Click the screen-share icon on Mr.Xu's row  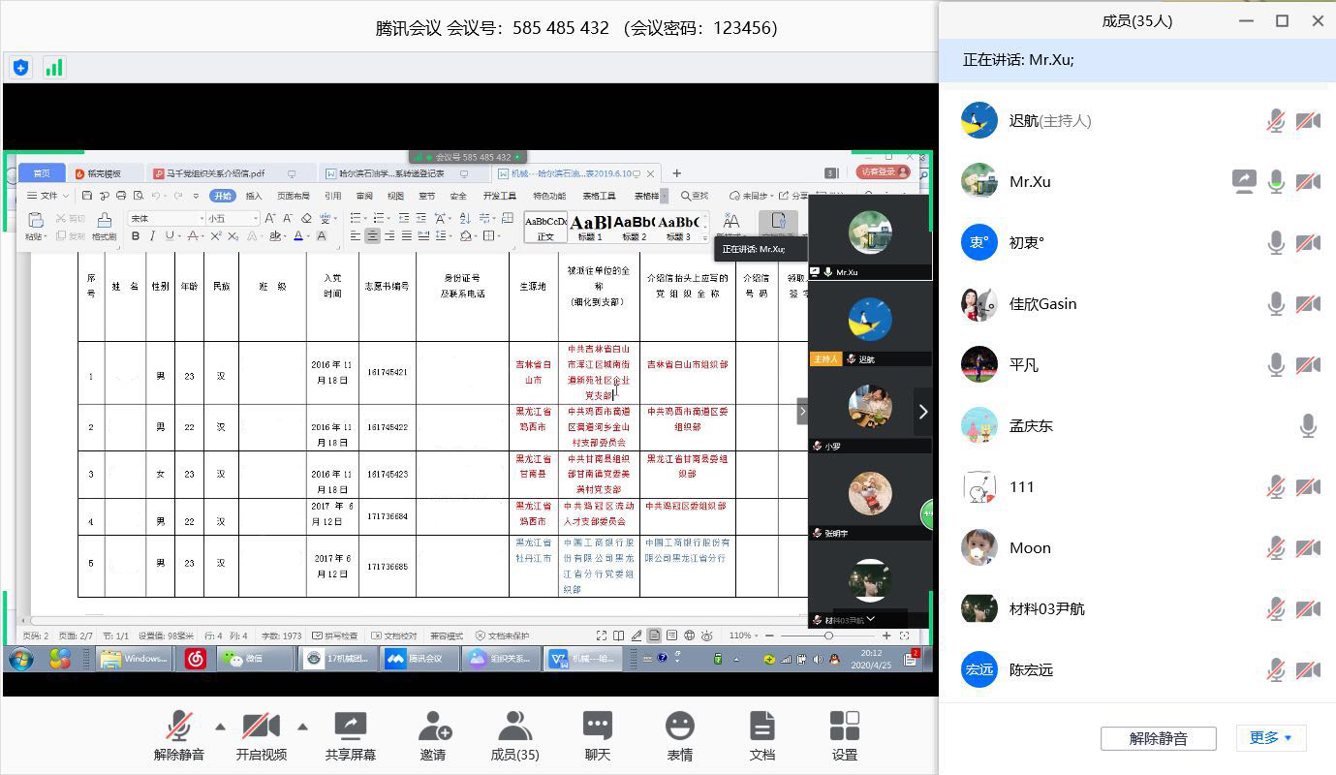tap(1244, 181)
